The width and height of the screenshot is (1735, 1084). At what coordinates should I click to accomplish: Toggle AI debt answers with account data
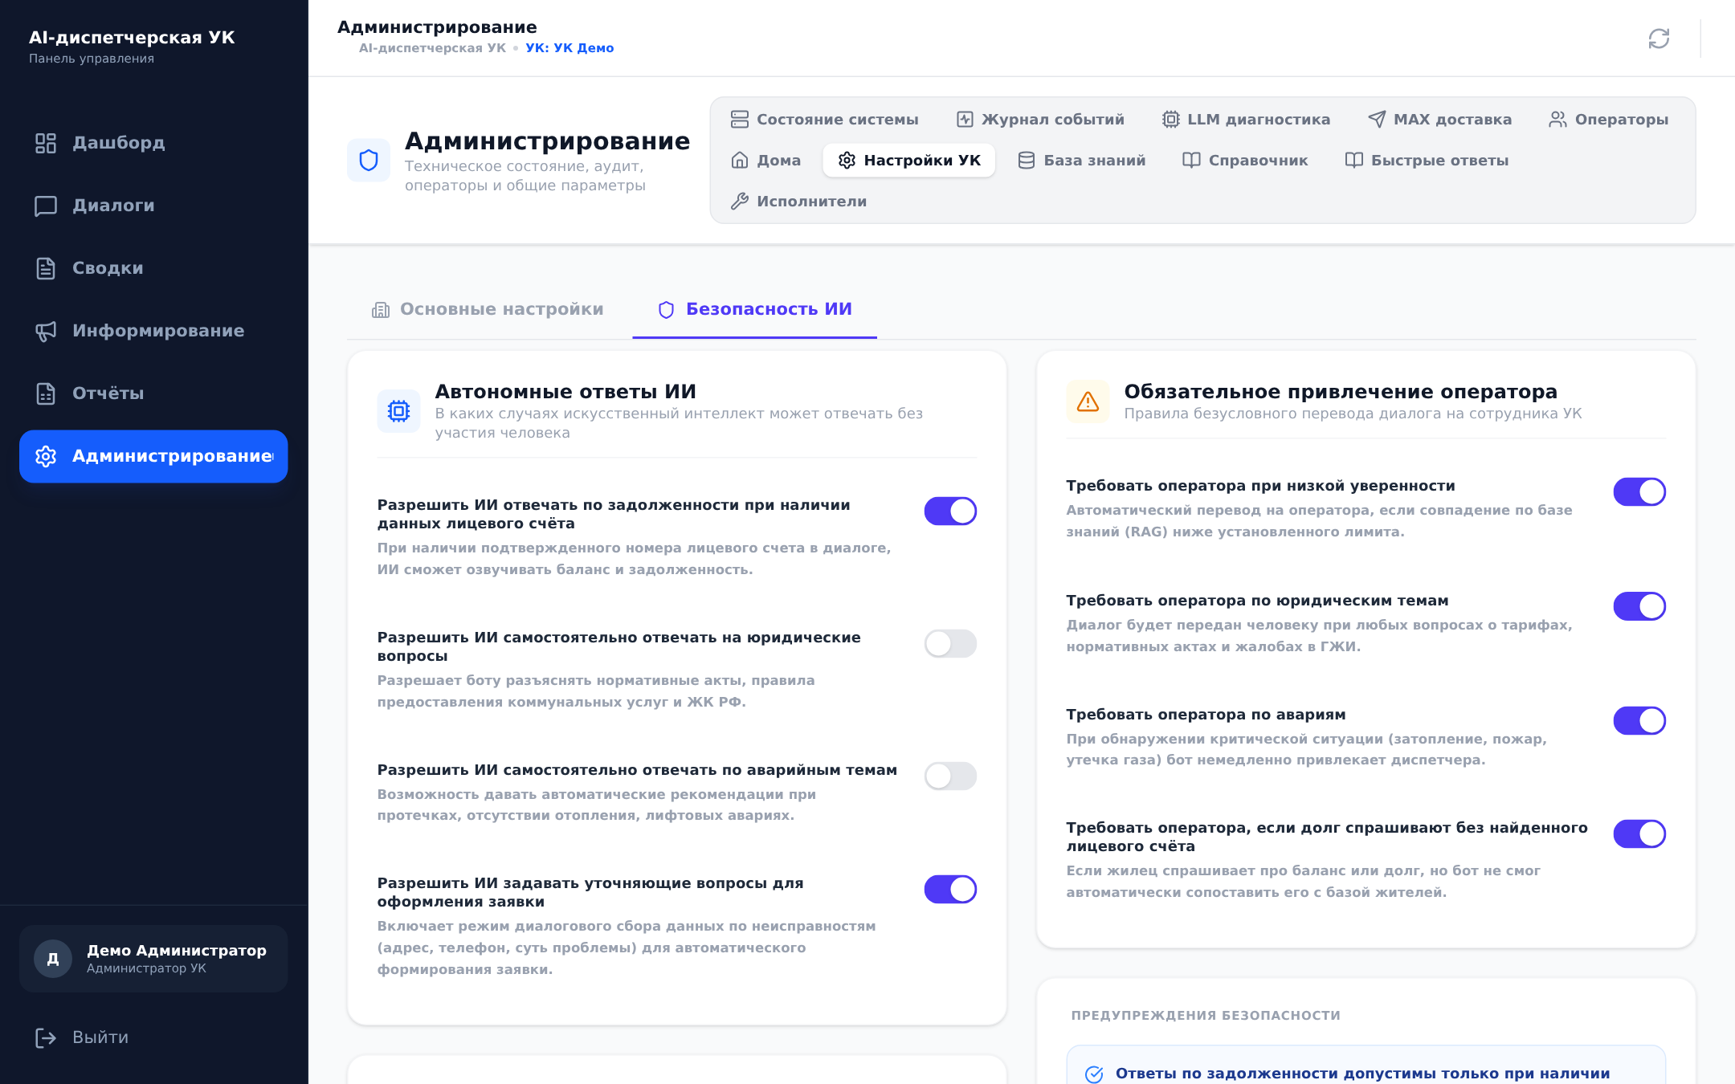(x=950, y=511)
